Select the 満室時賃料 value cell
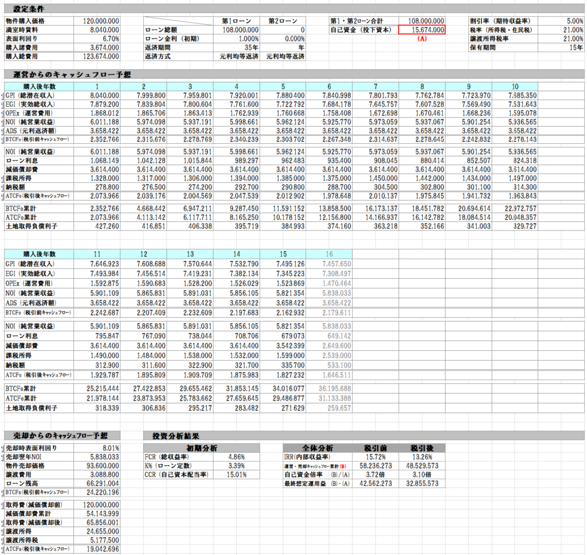 [97, 29]
